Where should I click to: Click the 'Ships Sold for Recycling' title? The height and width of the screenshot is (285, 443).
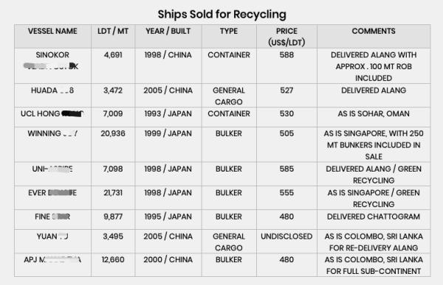point(221,15)
